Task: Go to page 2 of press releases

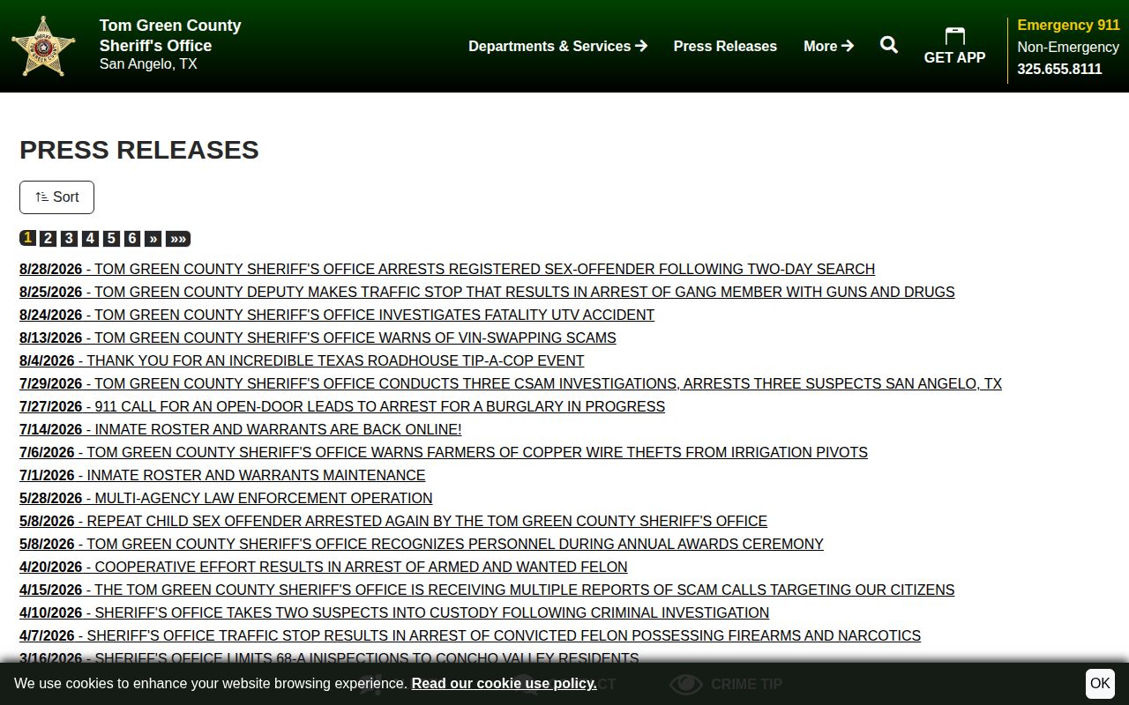Action: click(x=49, y=239)
